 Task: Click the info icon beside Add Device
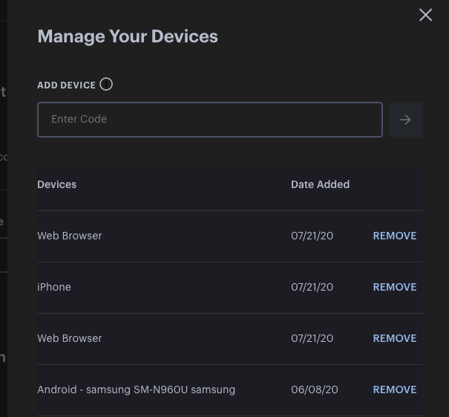(x=106, y=84)
